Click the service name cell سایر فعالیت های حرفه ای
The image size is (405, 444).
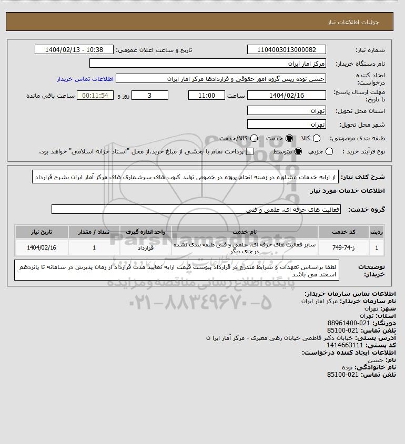click(245, 248)
